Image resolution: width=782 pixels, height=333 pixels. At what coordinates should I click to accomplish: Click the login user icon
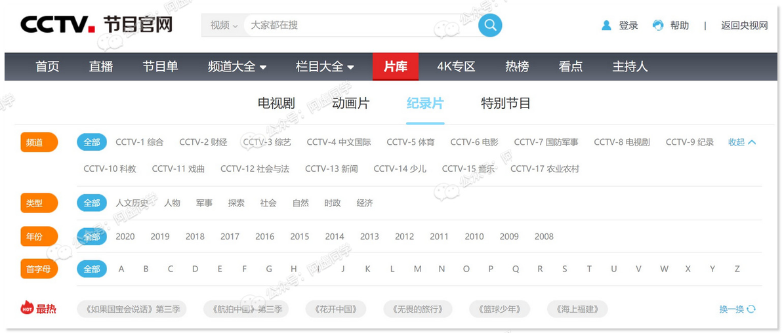[606, 26]
